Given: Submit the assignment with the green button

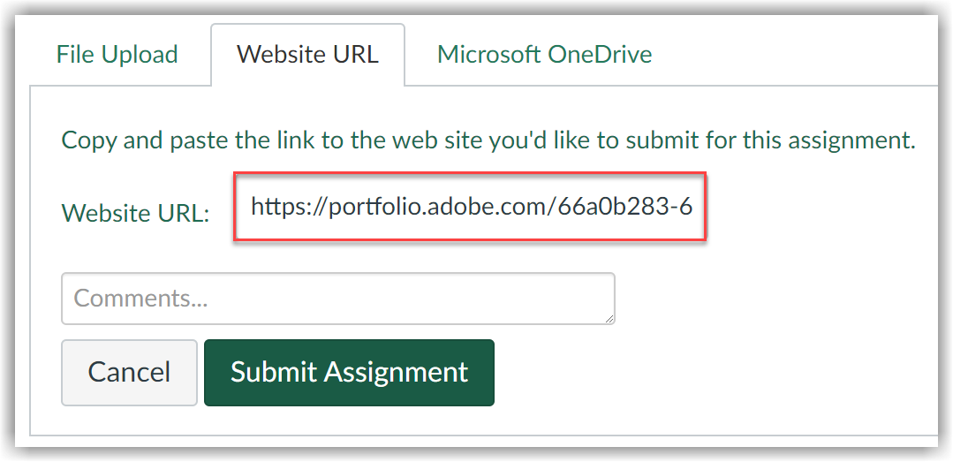Looking at the screenshot, I should click(x=349, y=372).
